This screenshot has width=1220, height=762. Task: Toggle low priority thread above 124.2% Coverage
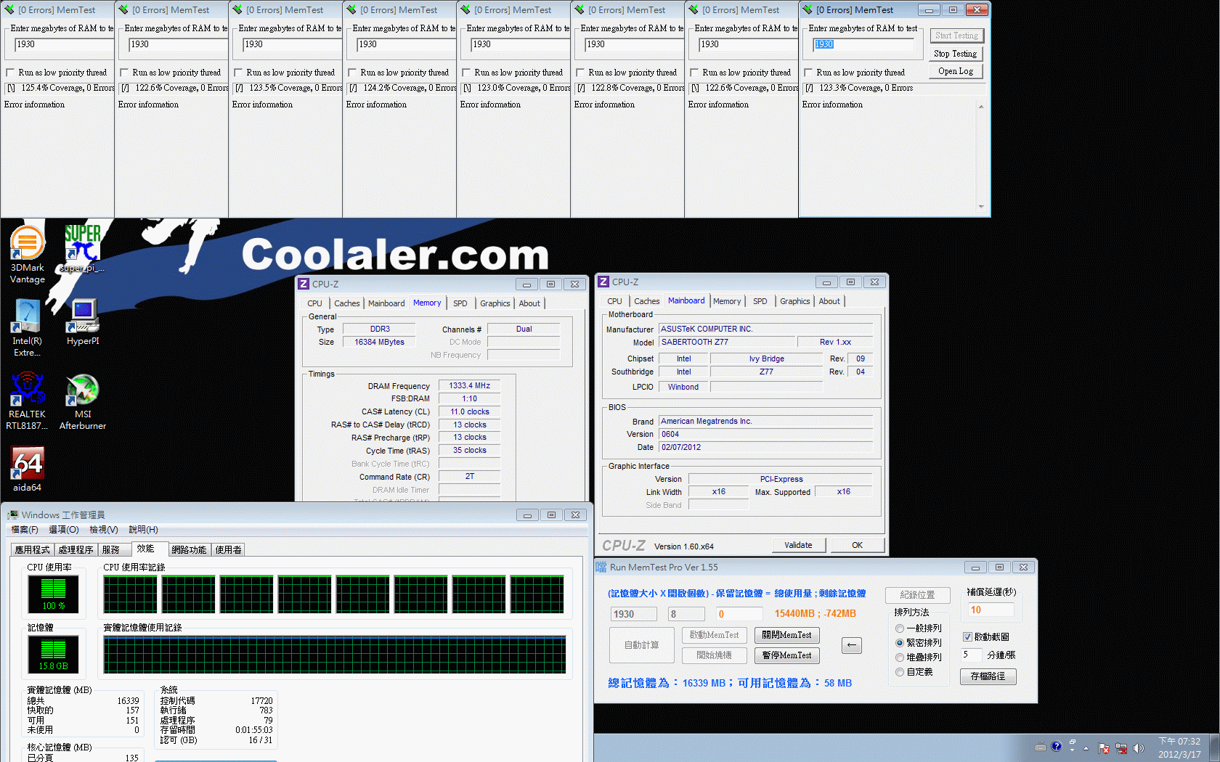point(352,73)
